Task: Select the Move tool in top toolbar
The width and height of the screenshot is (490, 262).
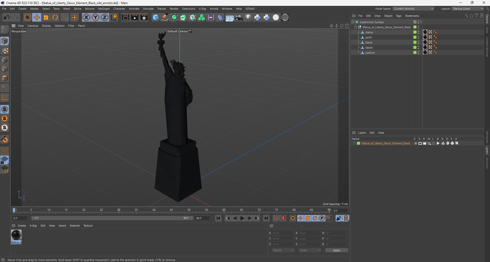Action: click(37, 17)
